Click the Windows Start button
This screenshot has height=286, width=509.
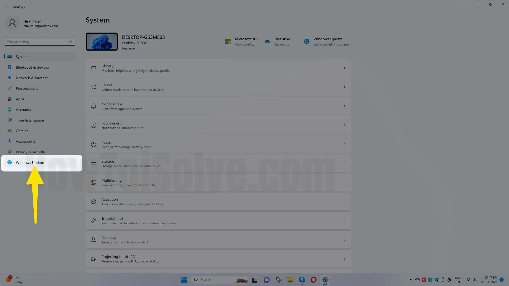(x=184, y=280)
